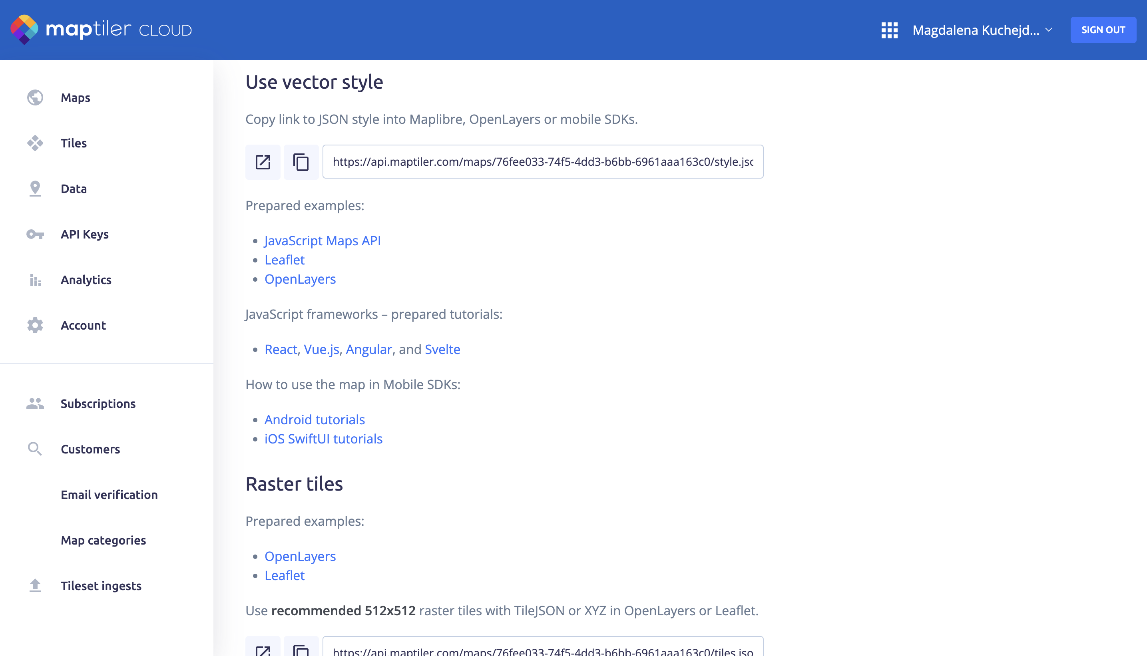Open JavaScript Maps API example link
Image resolution: width=1147 pixels, height=656 pixels.
click(322, 240)
